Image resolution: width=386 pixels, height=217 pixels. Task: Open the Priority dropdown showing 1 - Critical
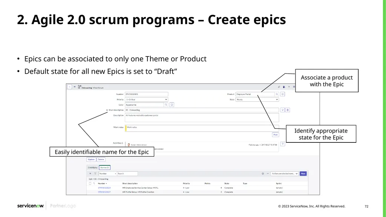click(x=147, y=99)
